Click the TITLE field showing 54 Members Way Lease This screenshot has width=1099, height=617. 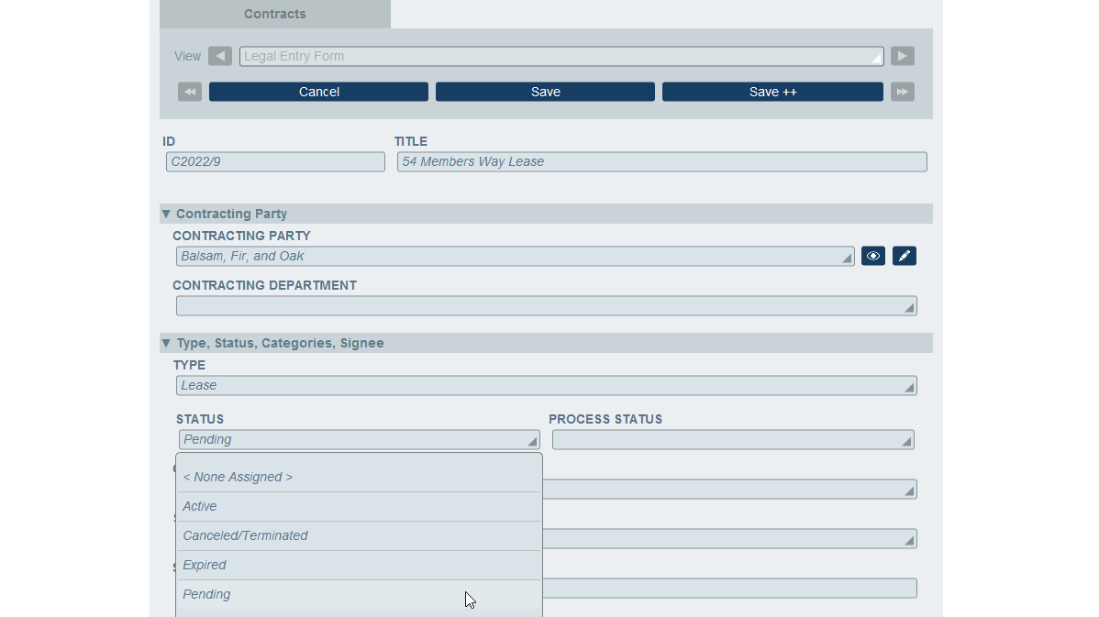661,161
